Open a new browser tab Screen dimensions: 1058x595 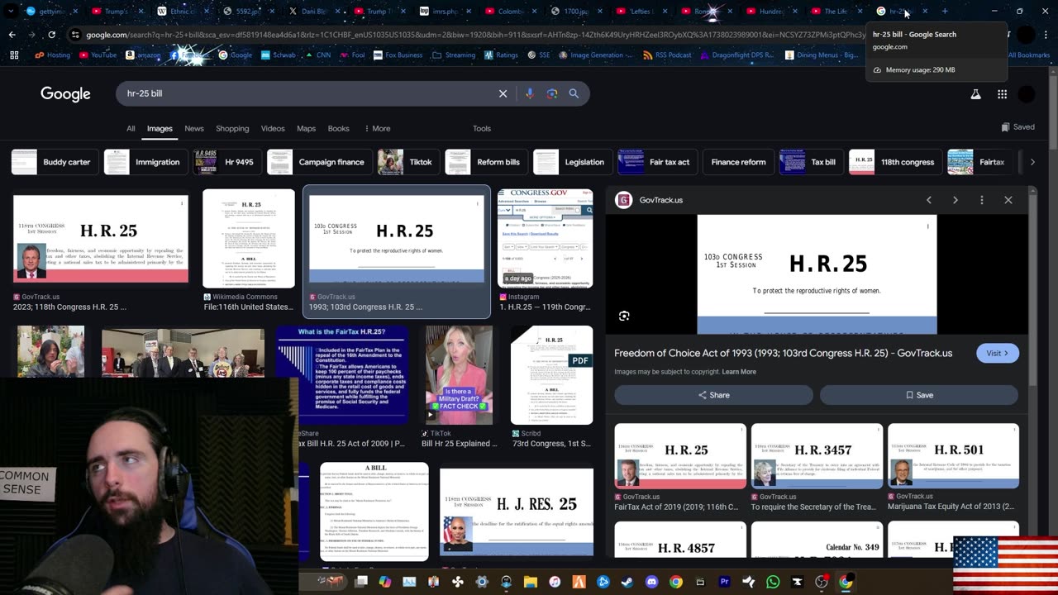[x=945, y=11]
